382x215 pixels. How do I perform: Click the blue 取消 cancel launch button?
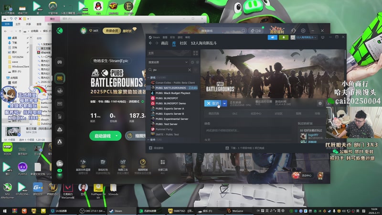click(213, 103)
